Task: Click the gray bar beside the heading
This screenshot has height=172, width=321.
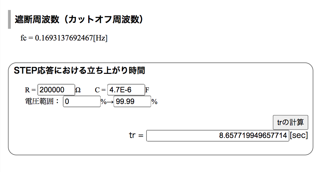Action: (x=9, y=19)
